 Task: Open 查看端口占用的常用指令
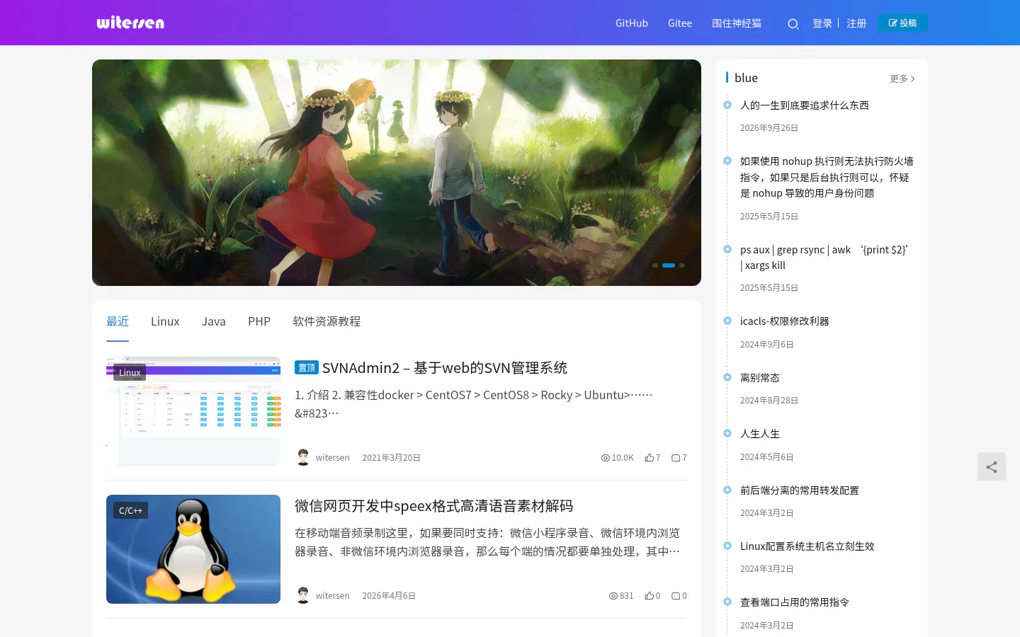point(795,602)
